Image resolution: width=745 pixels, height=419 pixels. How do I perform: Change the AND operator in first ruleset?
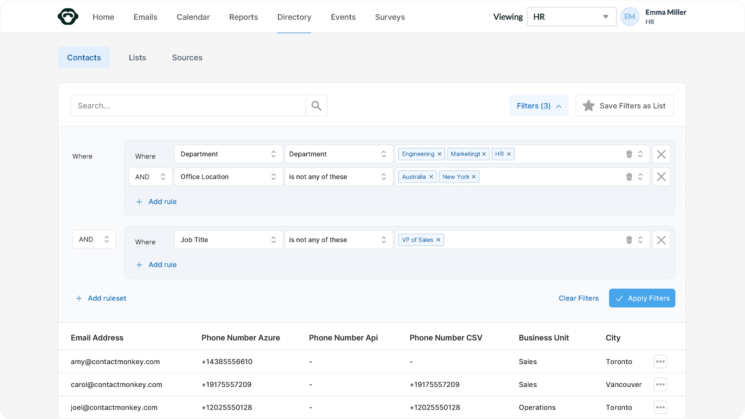(x=150, y=177)
